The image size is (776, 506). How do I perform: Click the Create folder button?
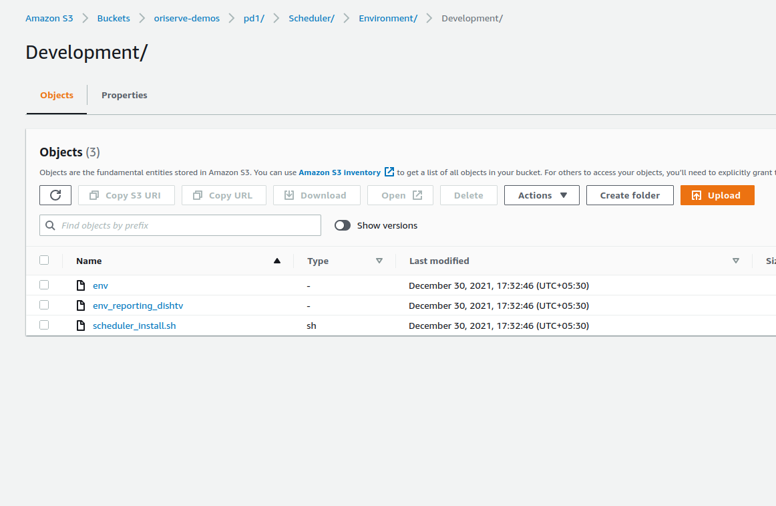click(630, 195)
